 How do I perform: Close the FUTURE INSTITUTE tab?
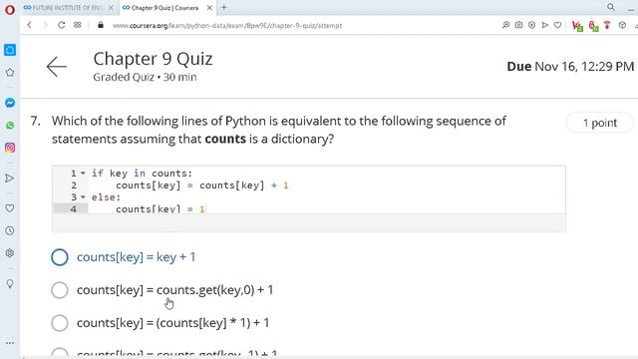(x=111, y=8)
